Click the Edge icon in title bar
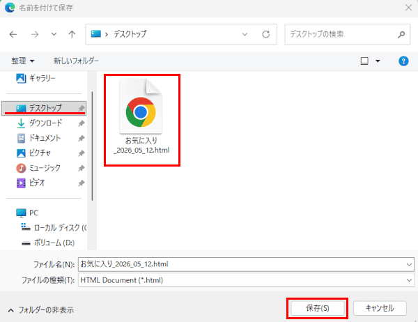This screenshot has height=322, width=418. pyautogui.click(x=10, y=8)
